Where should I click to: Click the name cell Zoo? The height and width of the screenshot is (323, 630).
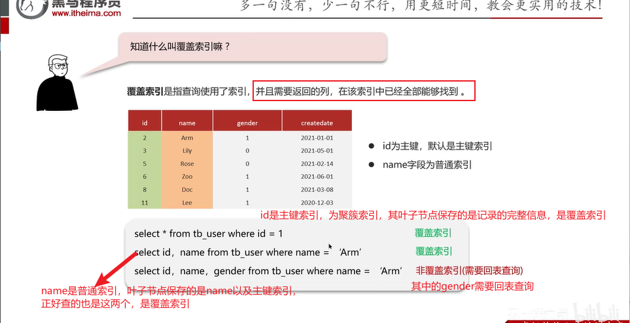[x=187, y=176]
